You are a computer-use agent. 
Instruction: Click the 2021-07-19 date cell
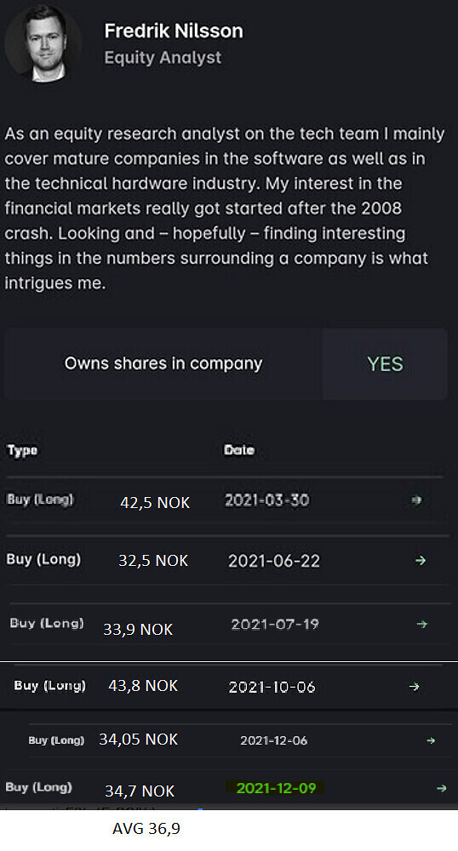pyautogui.click(x=275, y=624)
